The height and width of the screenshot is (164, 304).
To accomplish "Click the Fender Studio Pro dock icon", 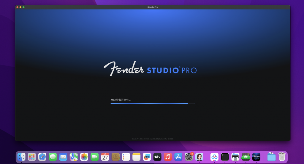I will tap(256, 157).
